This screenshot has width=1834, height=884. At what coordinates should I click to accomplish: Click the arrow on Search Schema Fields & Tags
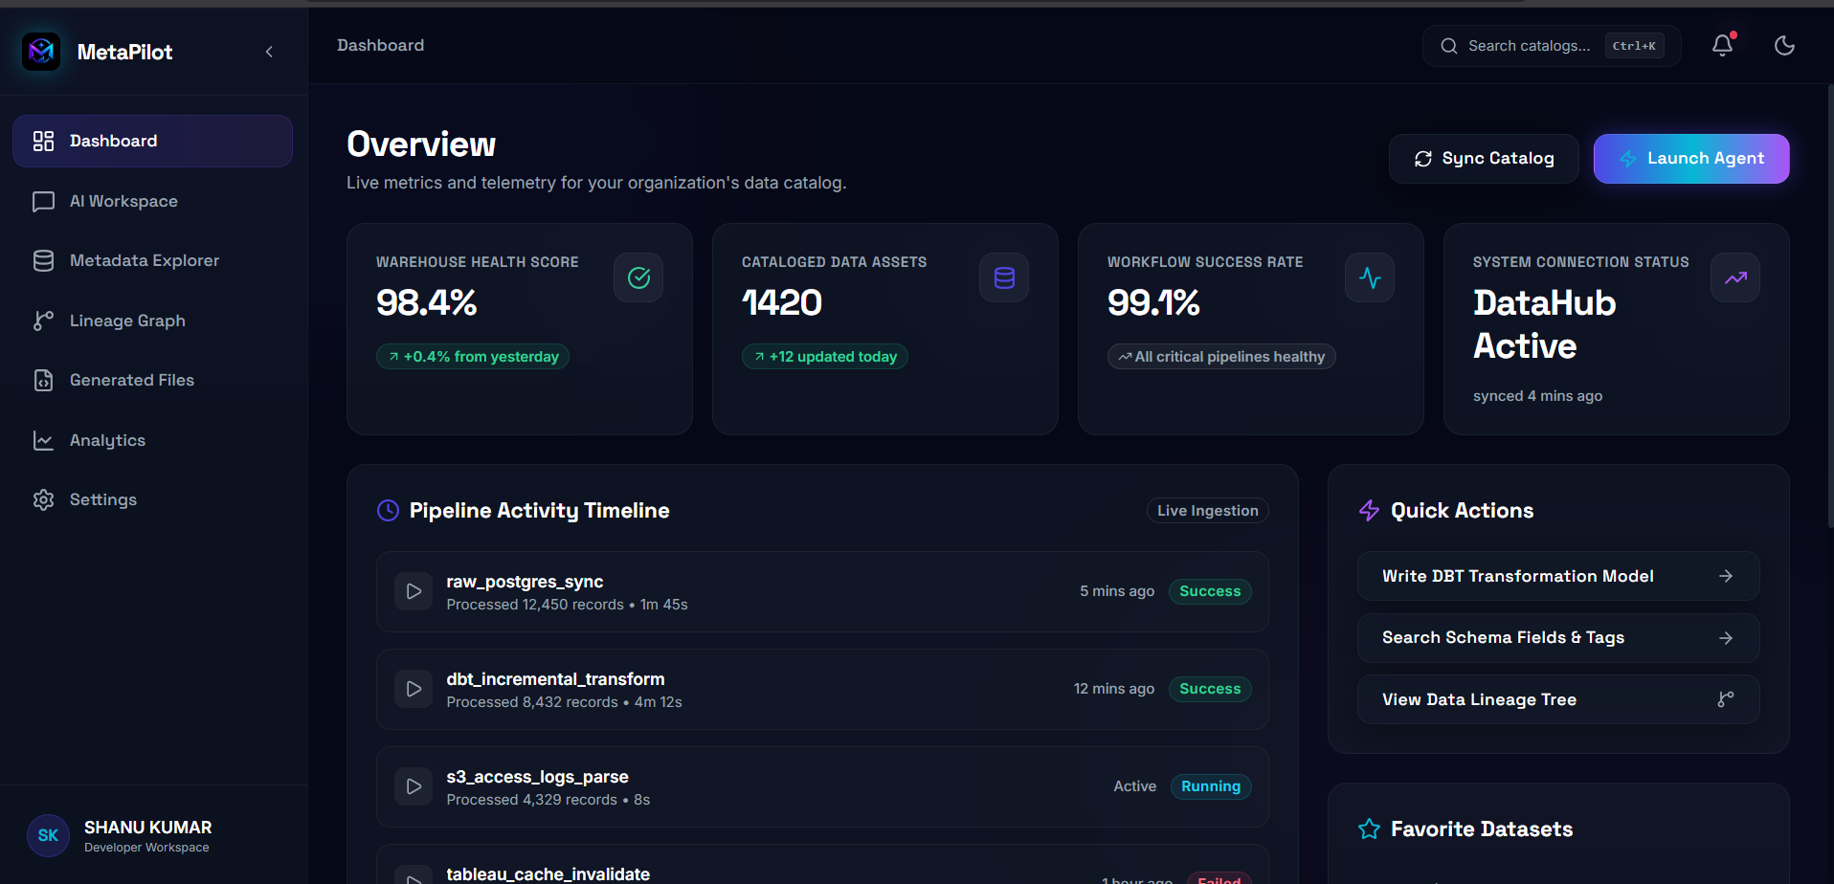(x=1726, y=638)
